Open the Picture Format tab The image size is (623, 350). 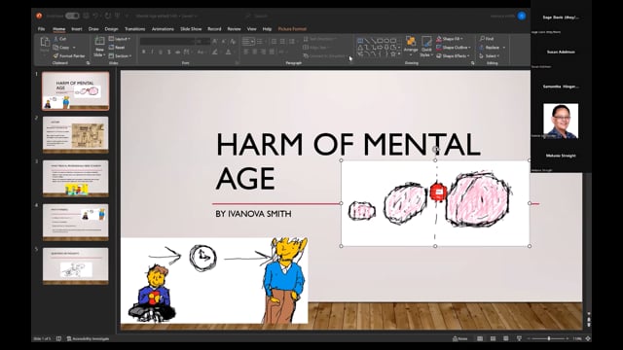[x=292, y=29]
